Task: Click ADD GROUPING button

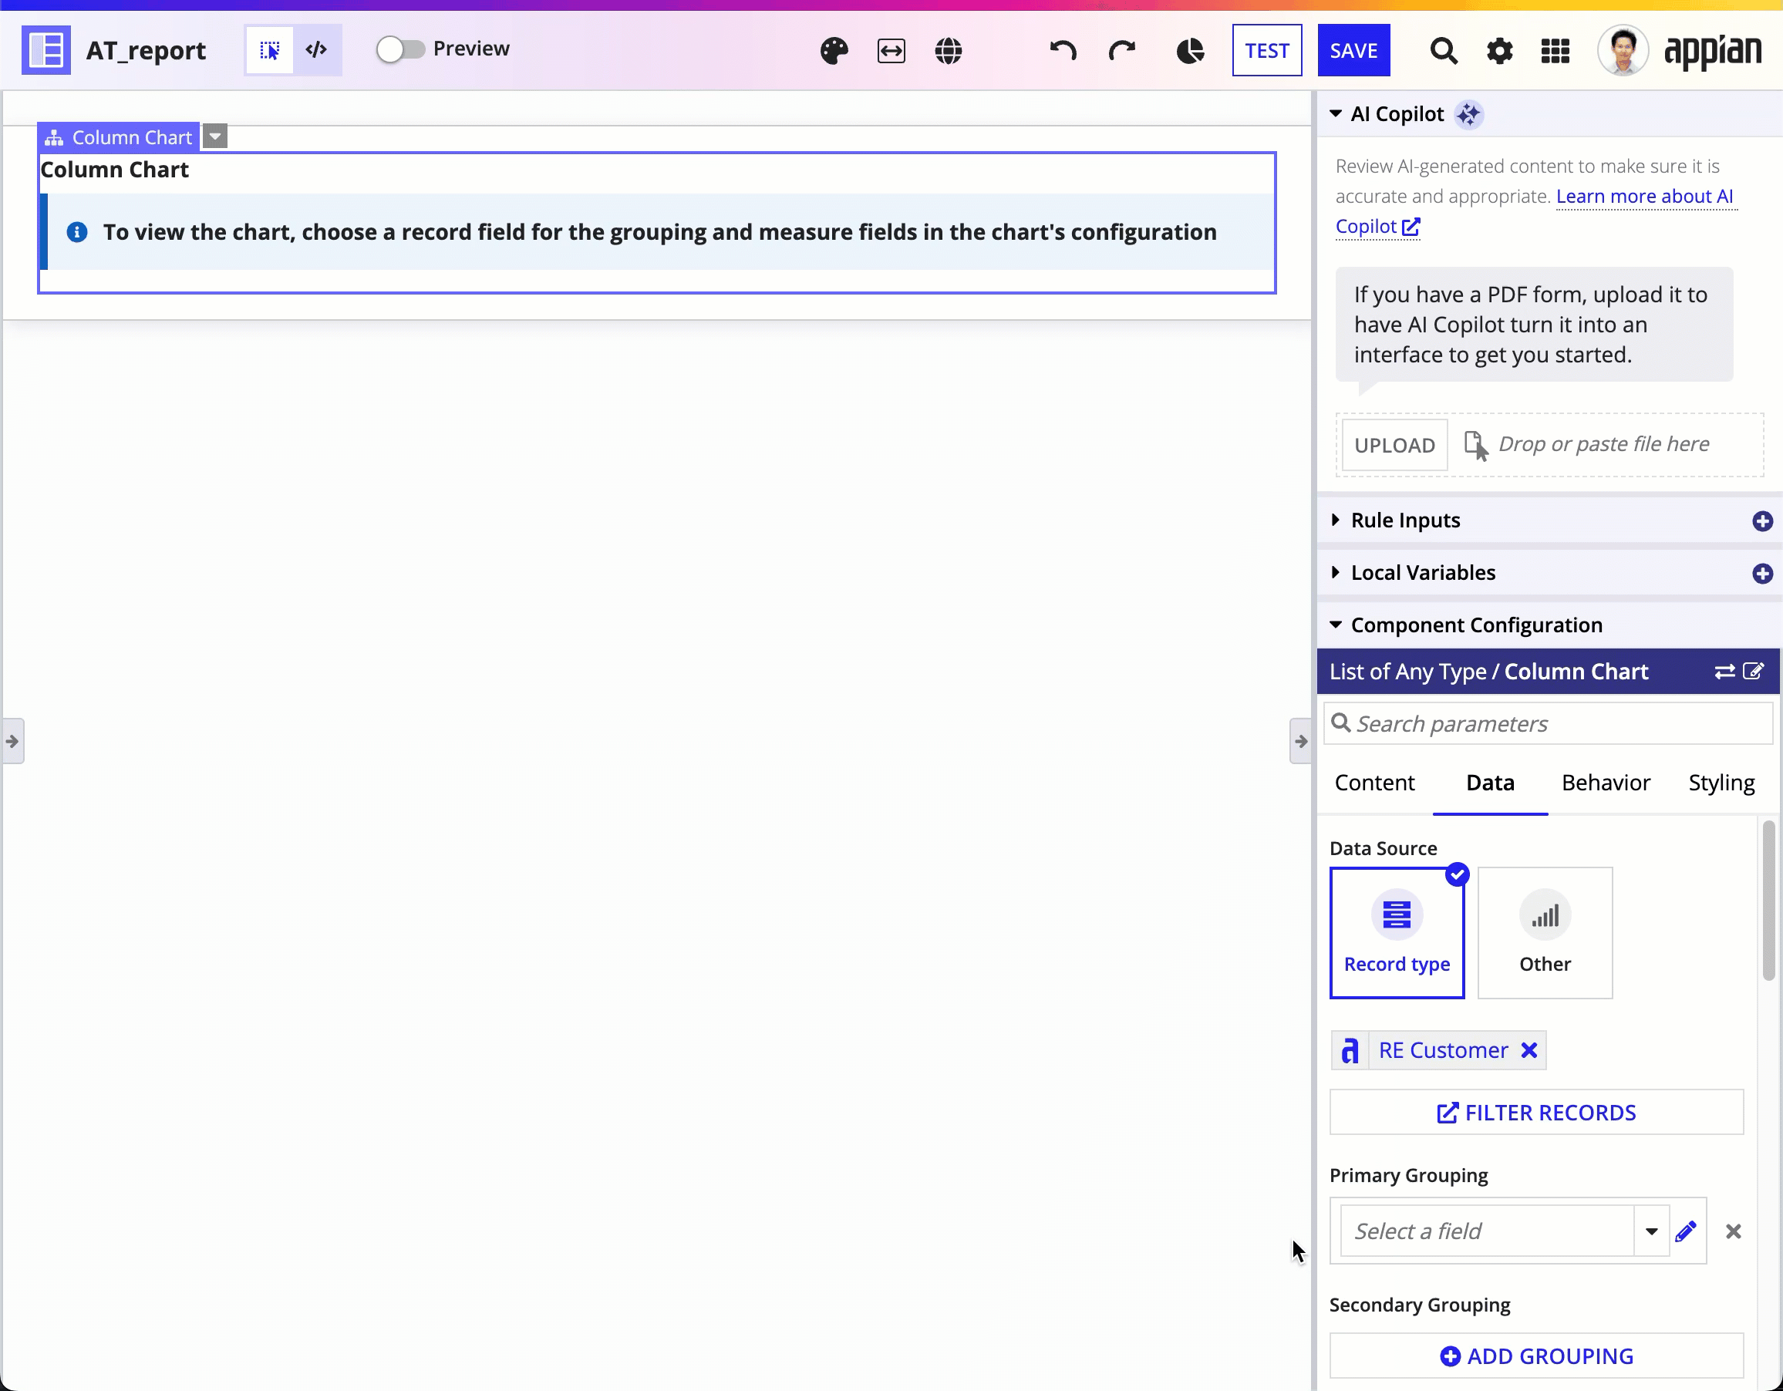Action: pos(1535,1356)
